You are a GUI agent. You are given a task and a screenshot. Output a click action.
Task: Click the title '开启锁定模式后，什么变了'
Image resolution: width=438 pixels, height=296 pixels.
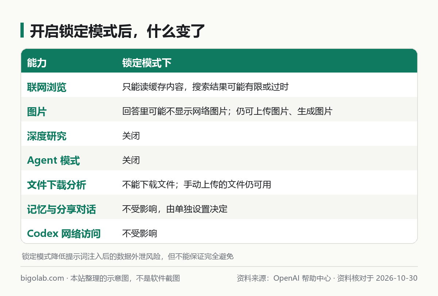(x=117, y=31)
